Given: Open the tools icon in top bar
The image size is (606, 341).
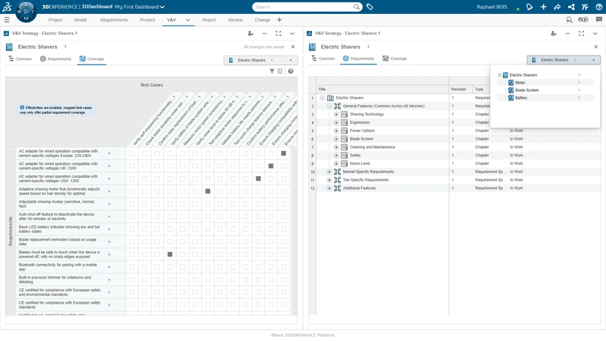Looking at the screenshot, I should click(x=585, y=6).
